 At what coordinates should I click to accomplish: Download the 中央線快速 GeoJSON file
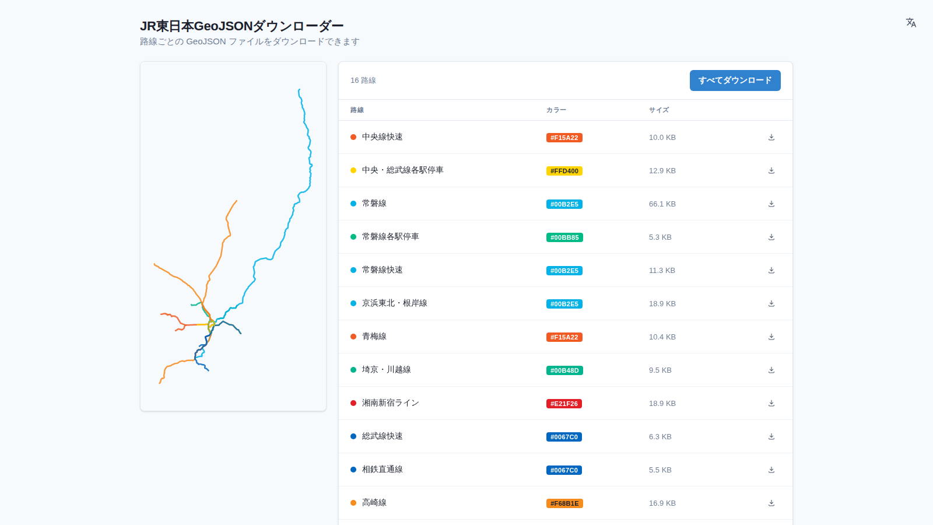(x=771, y=137)
